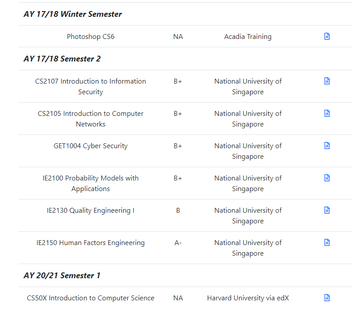Select the AY 17/18 Semester 2 heading

pos(62,58)
